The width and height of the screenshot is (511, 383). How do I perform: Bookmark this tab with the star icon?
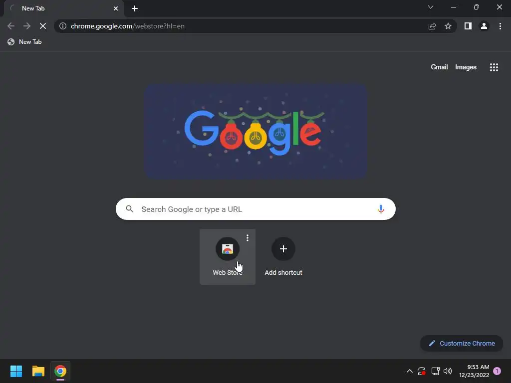pyautogui.click(x=448, y=26)
